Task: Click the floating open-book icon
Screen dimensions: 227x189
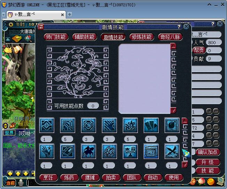Action: 17,49
